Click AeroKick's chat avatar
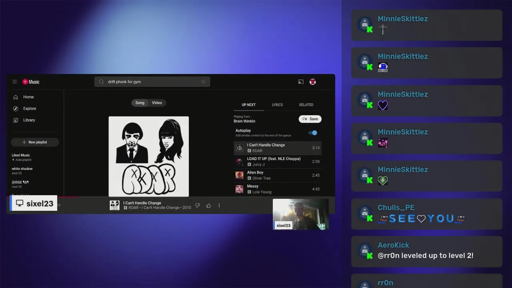 365,250
